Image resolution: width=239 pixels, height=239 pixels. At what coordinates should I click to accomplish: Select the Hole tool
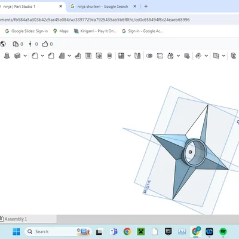(99, 56)
